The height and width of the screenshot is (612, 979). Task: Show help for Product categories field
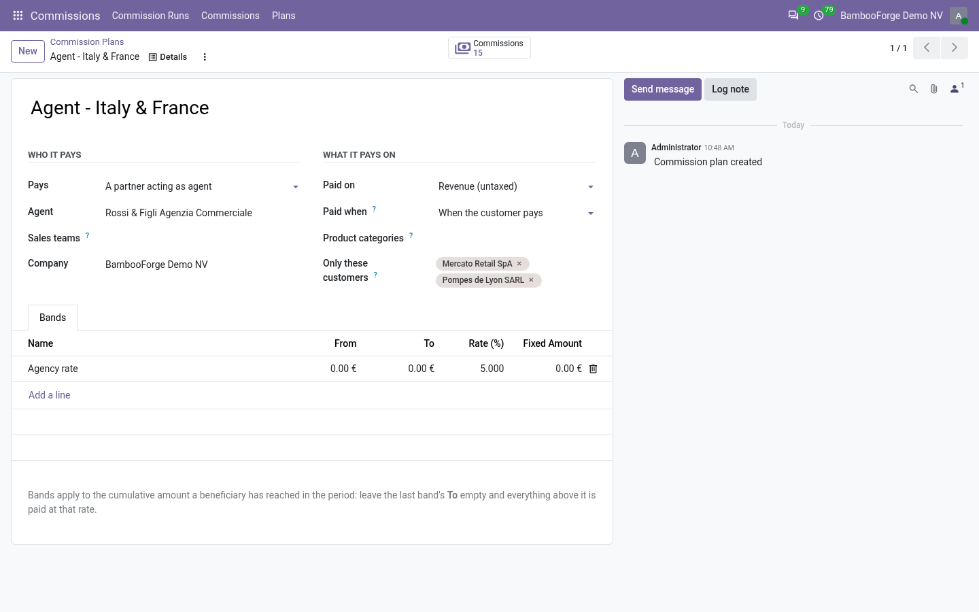click(x=411, y=236)
